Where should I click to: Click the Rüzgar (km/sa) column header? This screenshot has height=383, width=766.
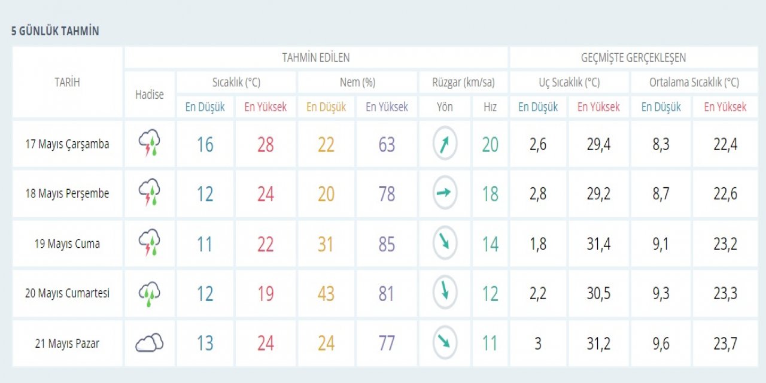coord(463,83)
